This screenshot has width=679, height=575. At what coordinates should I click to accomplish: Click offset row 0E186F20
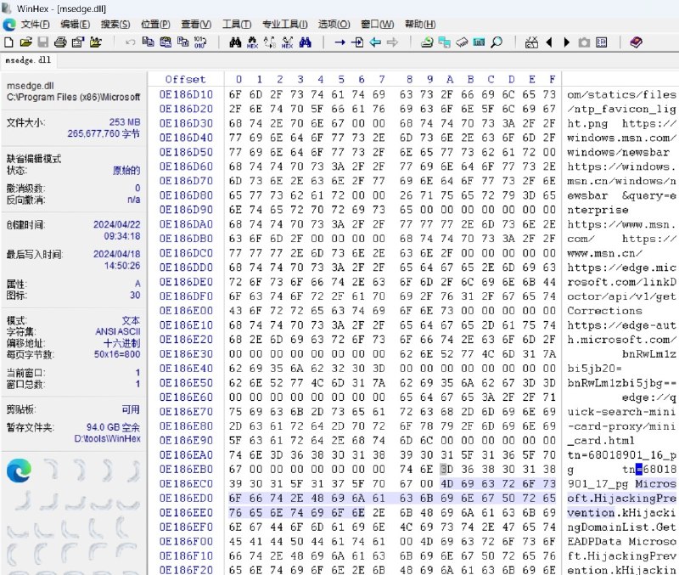click(x=186, y=570)
